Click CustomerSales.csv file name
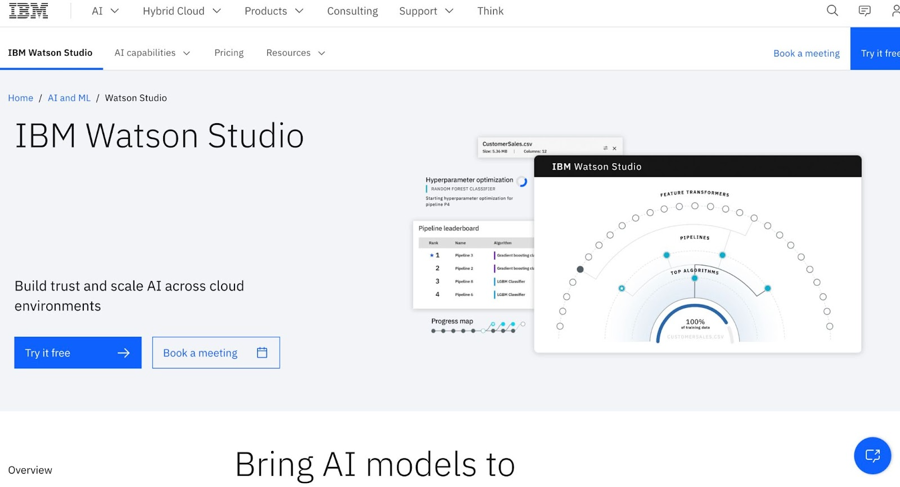This screenshot has height=487, width=900. pyautogui.click(x=507, y=144)
